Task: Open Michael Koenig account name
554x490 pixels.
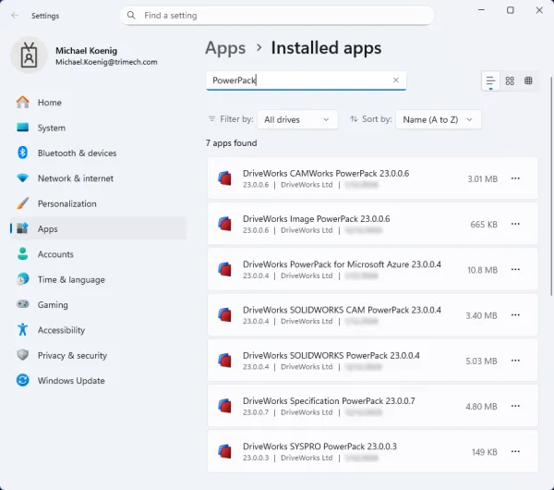Action: (x=86, y=51)
